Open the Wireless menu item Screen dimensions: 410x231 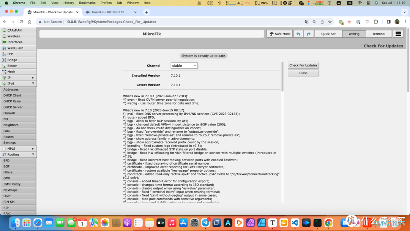coord(18,36)
